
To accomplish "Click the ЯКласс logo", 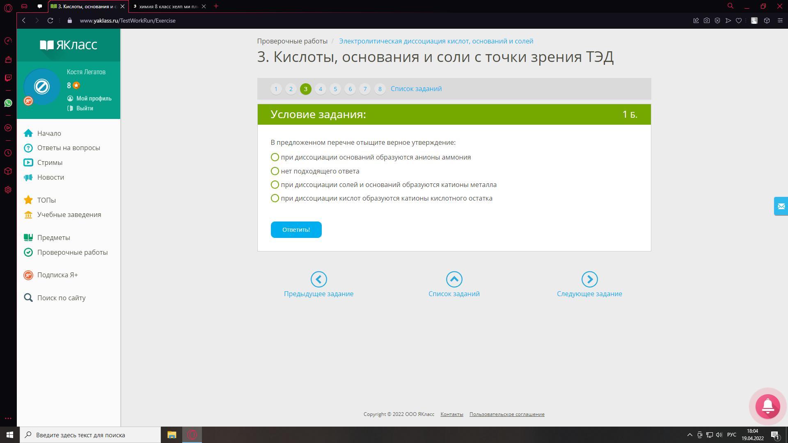I will tap(69, 45).
